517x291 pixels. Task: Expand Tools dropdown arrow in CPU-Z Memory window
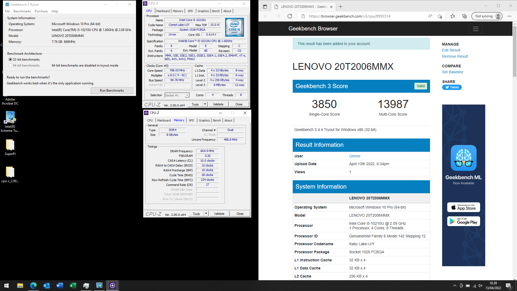(206, 214)
